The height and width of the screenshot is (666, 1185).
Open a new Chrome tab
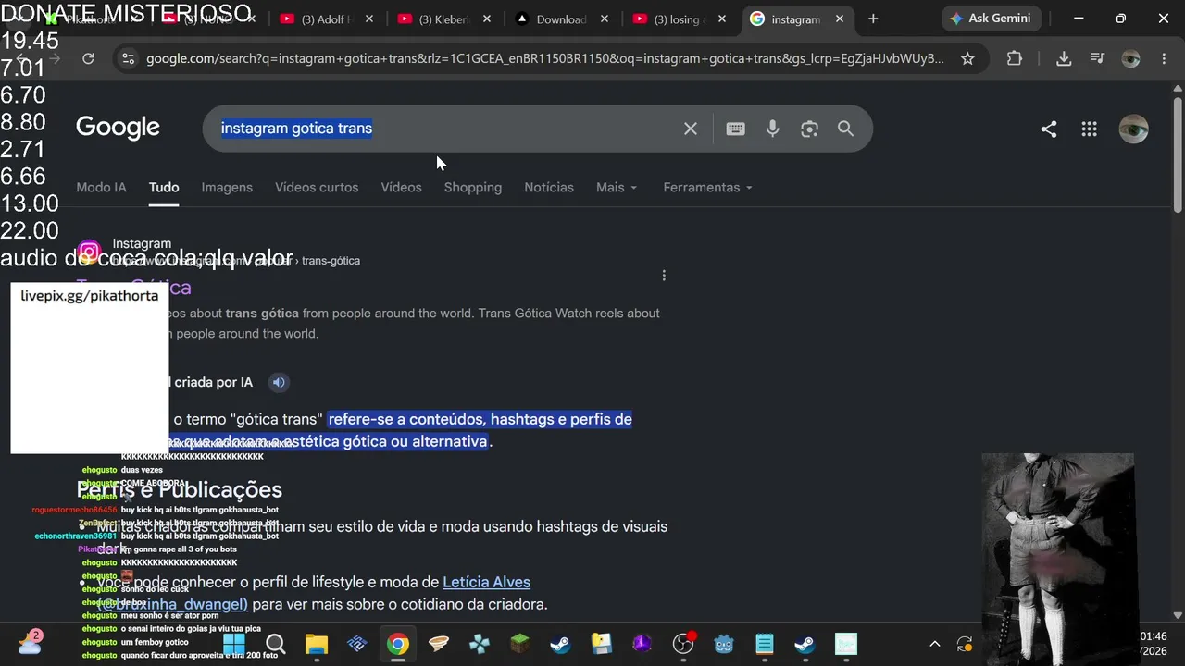[x=873, y=18]
